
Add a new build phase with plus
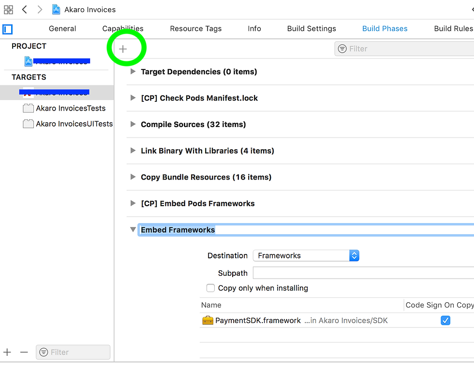tap(123, 49)
